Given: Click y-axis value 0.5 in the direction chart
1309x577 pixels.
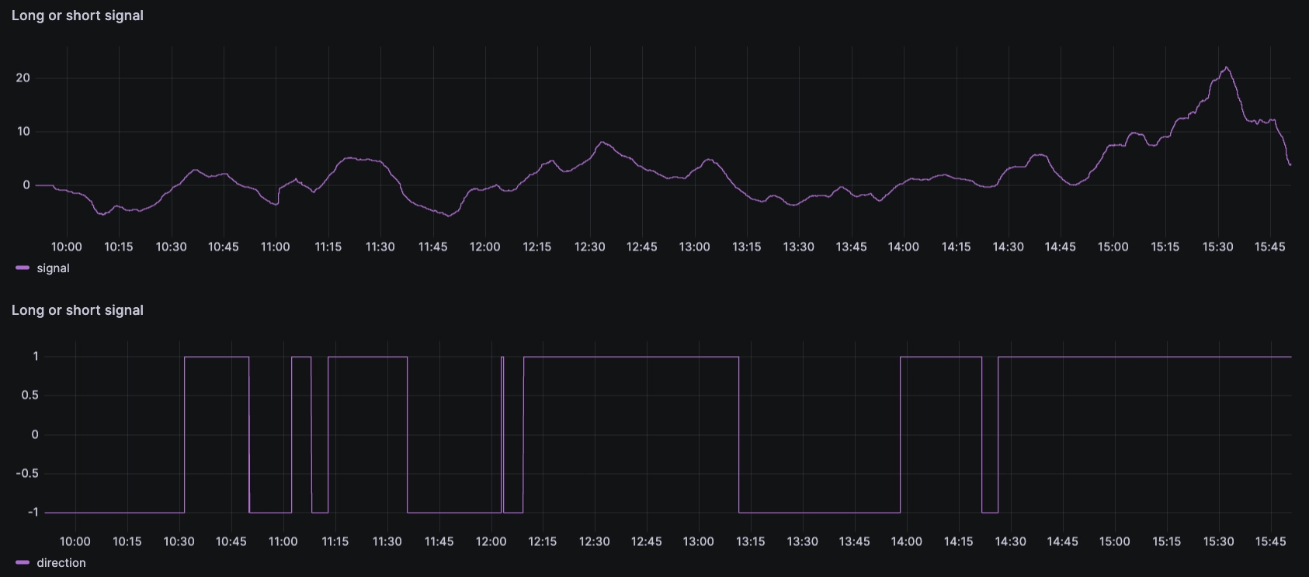Looking at the screenshot, I should click(x=30, y=396).
